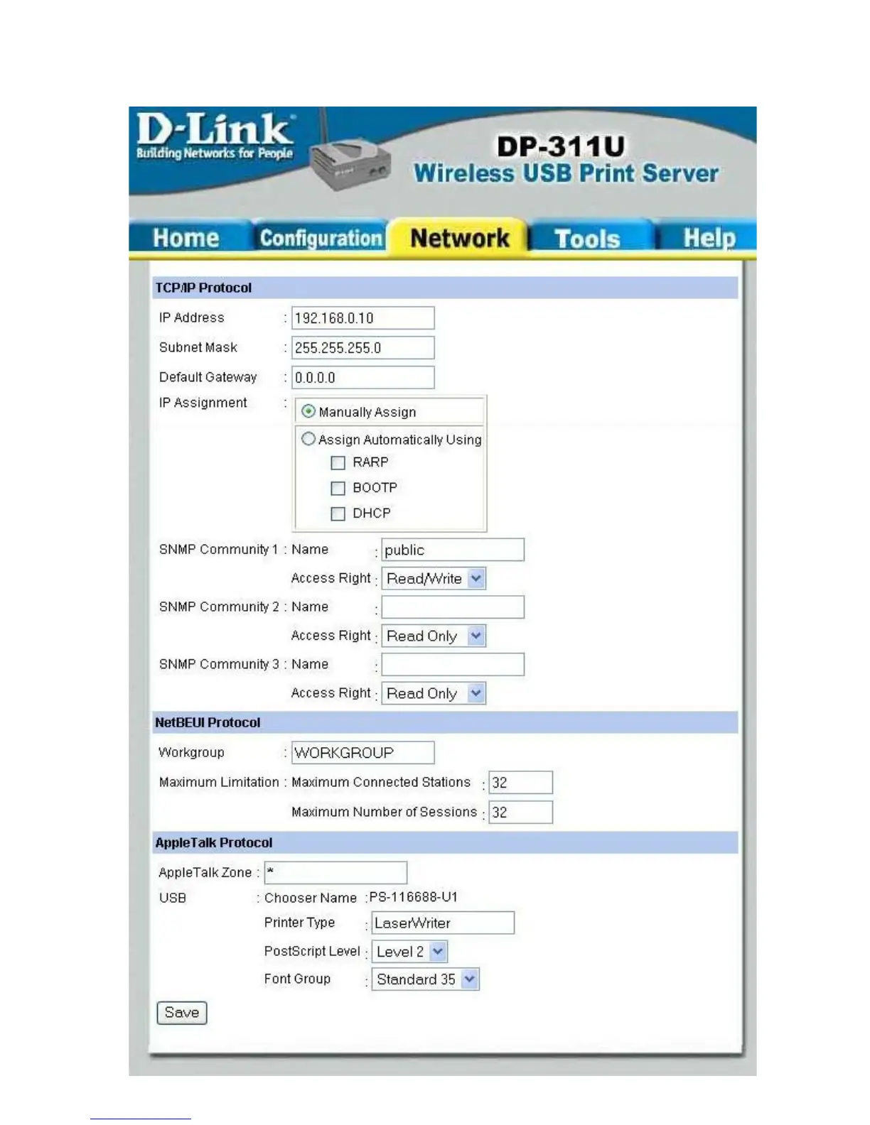Click Maximum Number of Sessions field

520,812
